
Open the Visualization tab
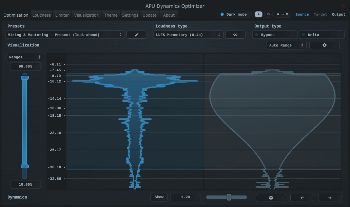[86, 15]
